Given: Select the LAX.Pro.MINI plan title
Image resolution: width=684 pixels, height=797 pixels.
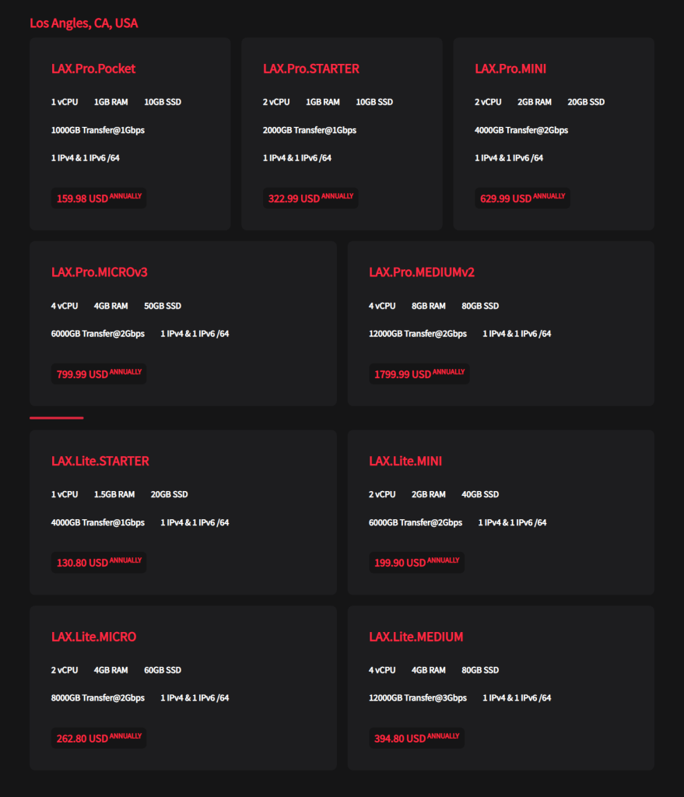Looking at the screenshot, I should (510, 68).
